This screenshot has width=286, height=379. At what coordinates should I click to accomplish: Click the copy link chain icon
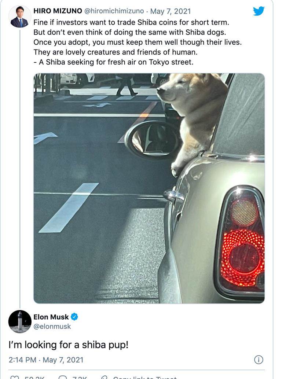coord(104,378)
